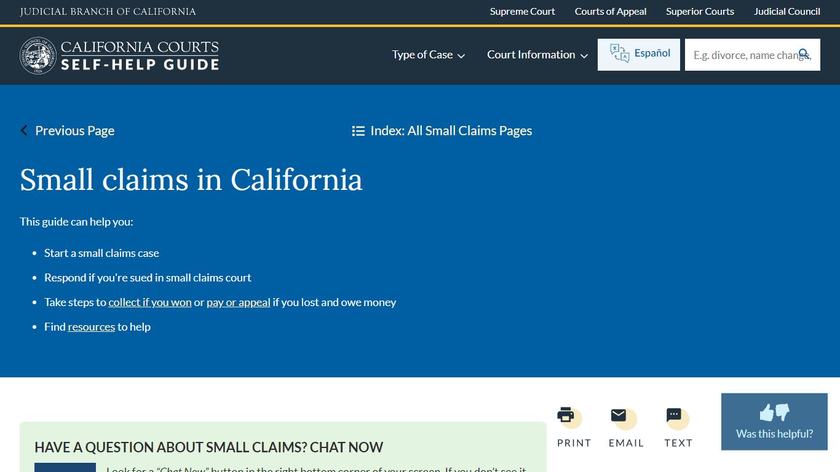Go back via Previous Page link

[x=74, y=130]
